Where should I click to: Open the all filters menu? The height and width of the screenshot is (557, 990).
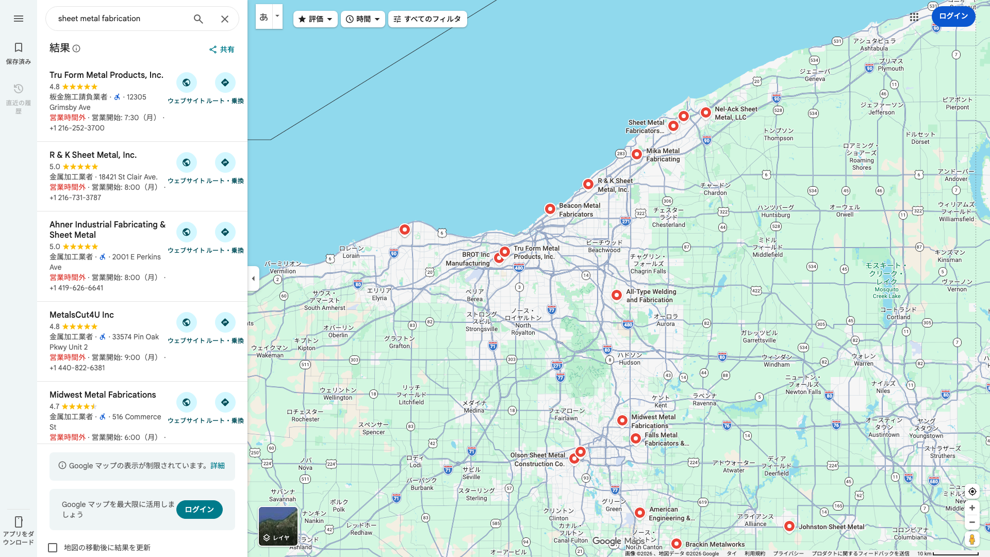click(x=427, y=19)
